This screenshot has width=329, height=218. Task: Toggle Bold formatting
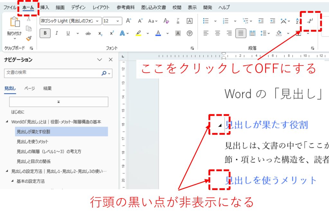pos(45,33)
